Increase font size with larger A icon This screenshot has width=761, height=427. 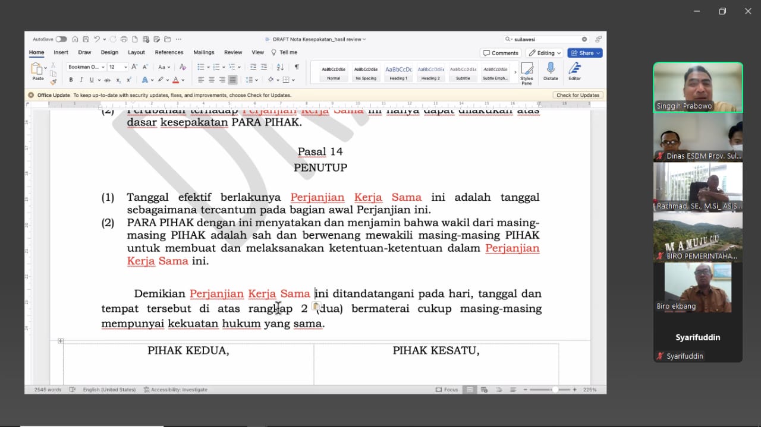[x=134, y=67]
